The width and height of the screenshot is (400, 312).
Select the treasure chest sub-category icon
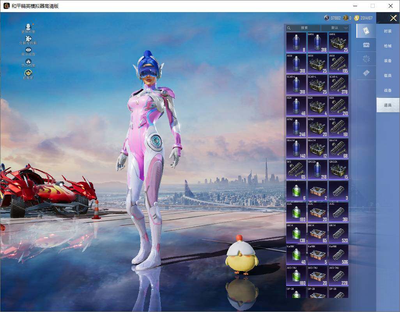(366, 45)
